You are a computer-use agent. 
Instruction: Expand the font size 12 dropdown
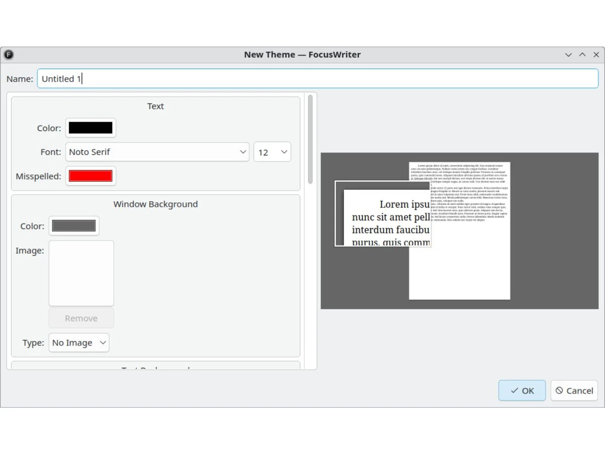click(272, 152)
